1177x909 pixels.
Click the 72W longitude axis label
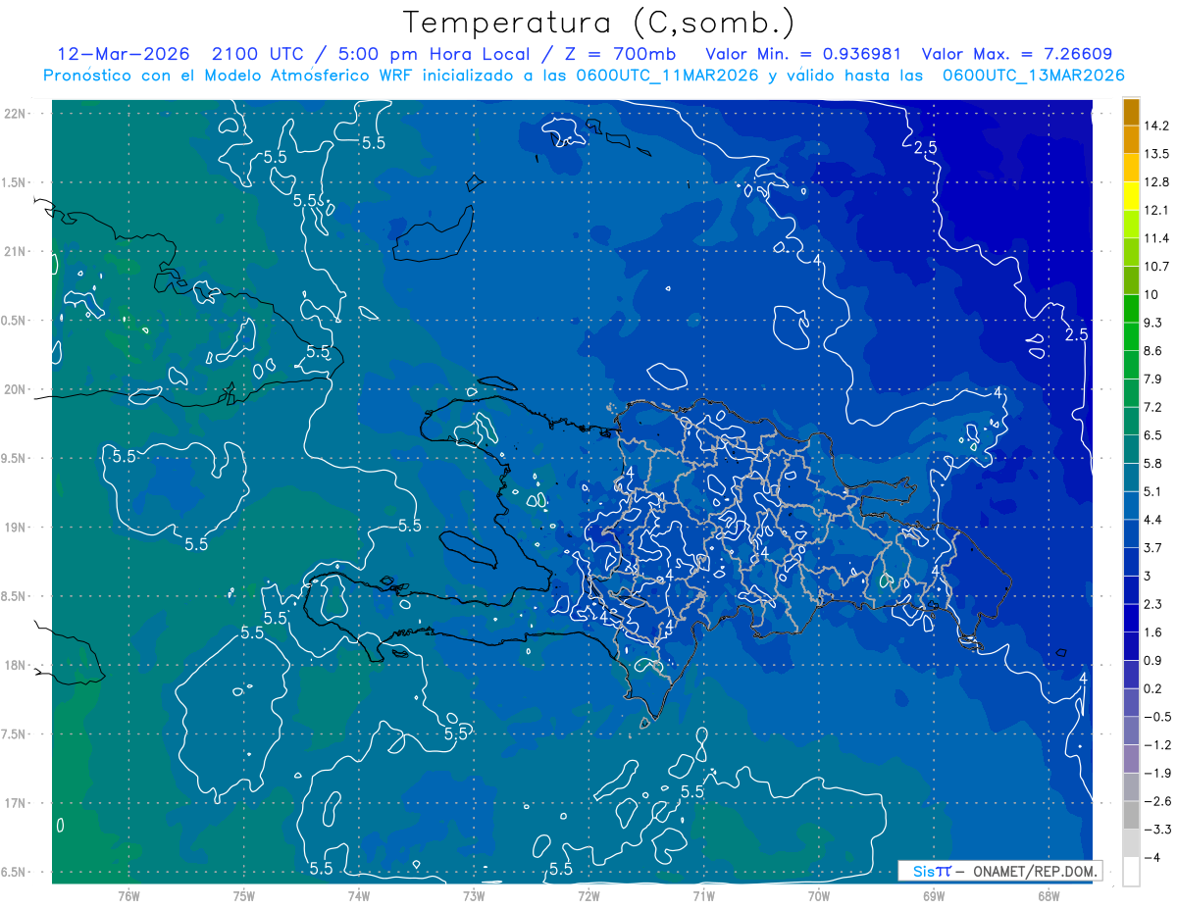pyautogui.click(x=588, y=895)
